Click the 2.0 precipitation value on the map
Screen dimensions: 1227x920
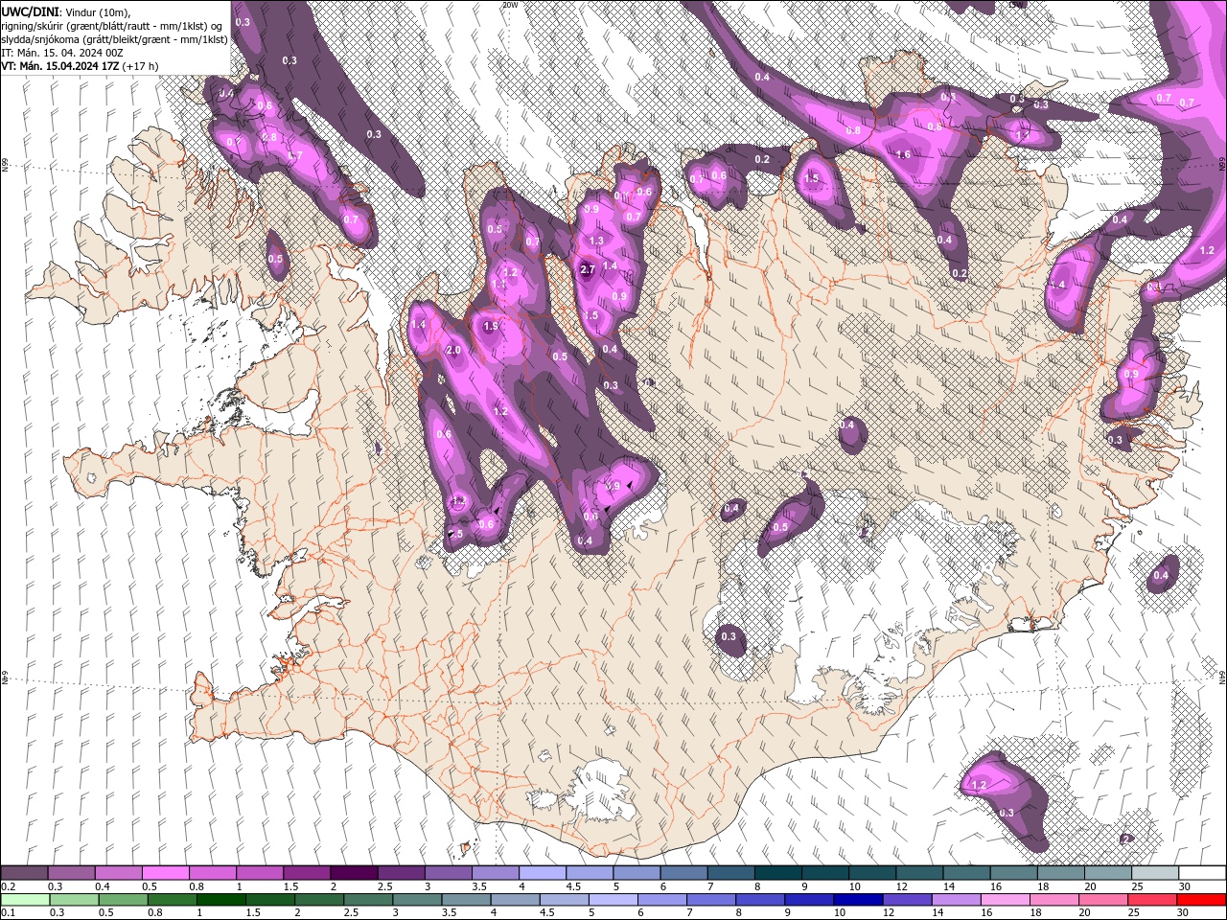click(x=453, y=351)
